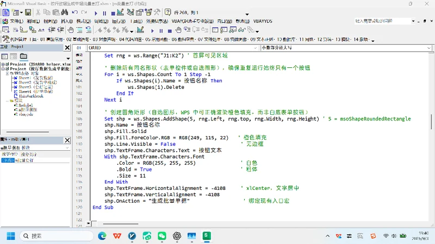The image size is (435, 244).
Task: Expand the JSA880 helper project node
Action: [3, 64]
